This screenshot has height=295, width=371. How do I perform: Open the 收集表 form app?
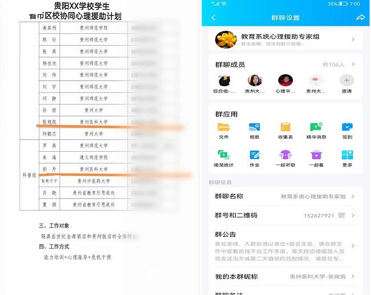click(x=285, y=127)
